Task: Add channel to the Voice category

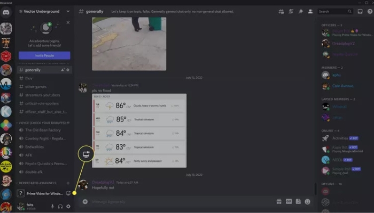Action: pyautogui.click(x=68, y=122)
